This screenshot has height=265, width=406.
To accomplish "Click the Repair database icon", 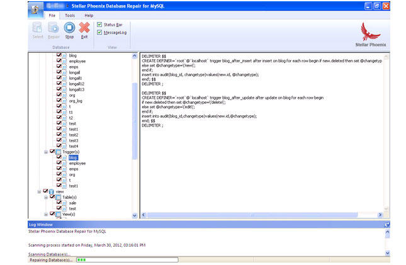I will (x=54, y=28).
